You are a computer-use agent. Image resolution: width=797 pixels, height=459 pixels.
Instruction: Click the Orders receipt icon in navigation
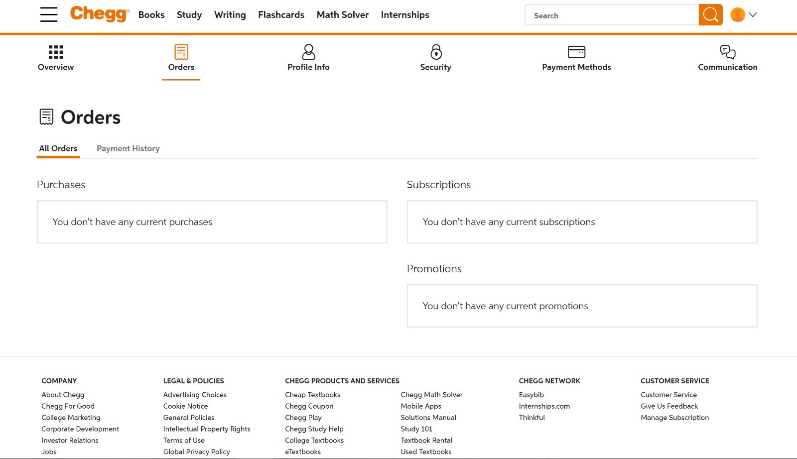(x=181, y=52)
